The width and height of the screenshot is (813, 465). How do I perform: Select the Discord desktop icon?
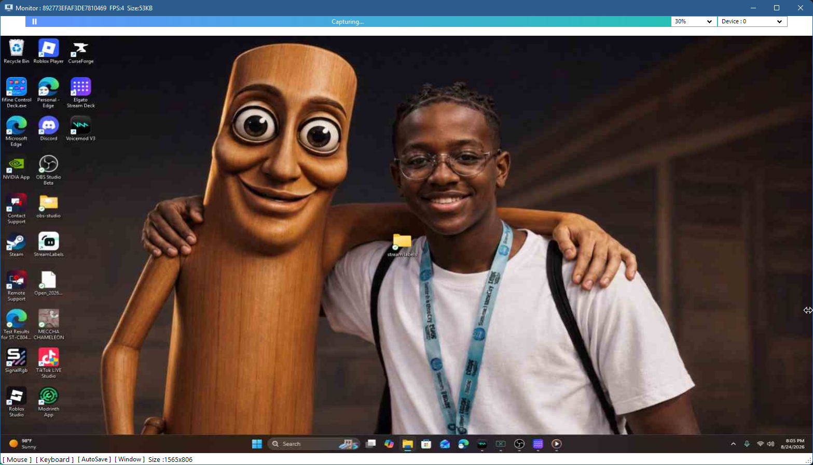click(49, 128)
